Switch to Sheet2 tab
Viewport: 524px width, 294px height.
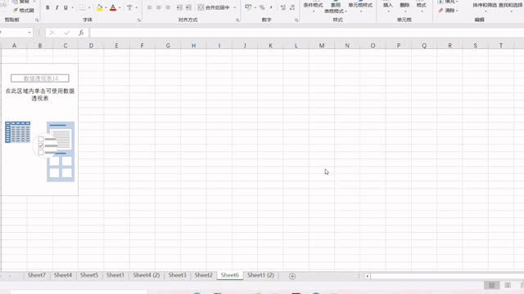pyautogui.click(x=204, y=275)
